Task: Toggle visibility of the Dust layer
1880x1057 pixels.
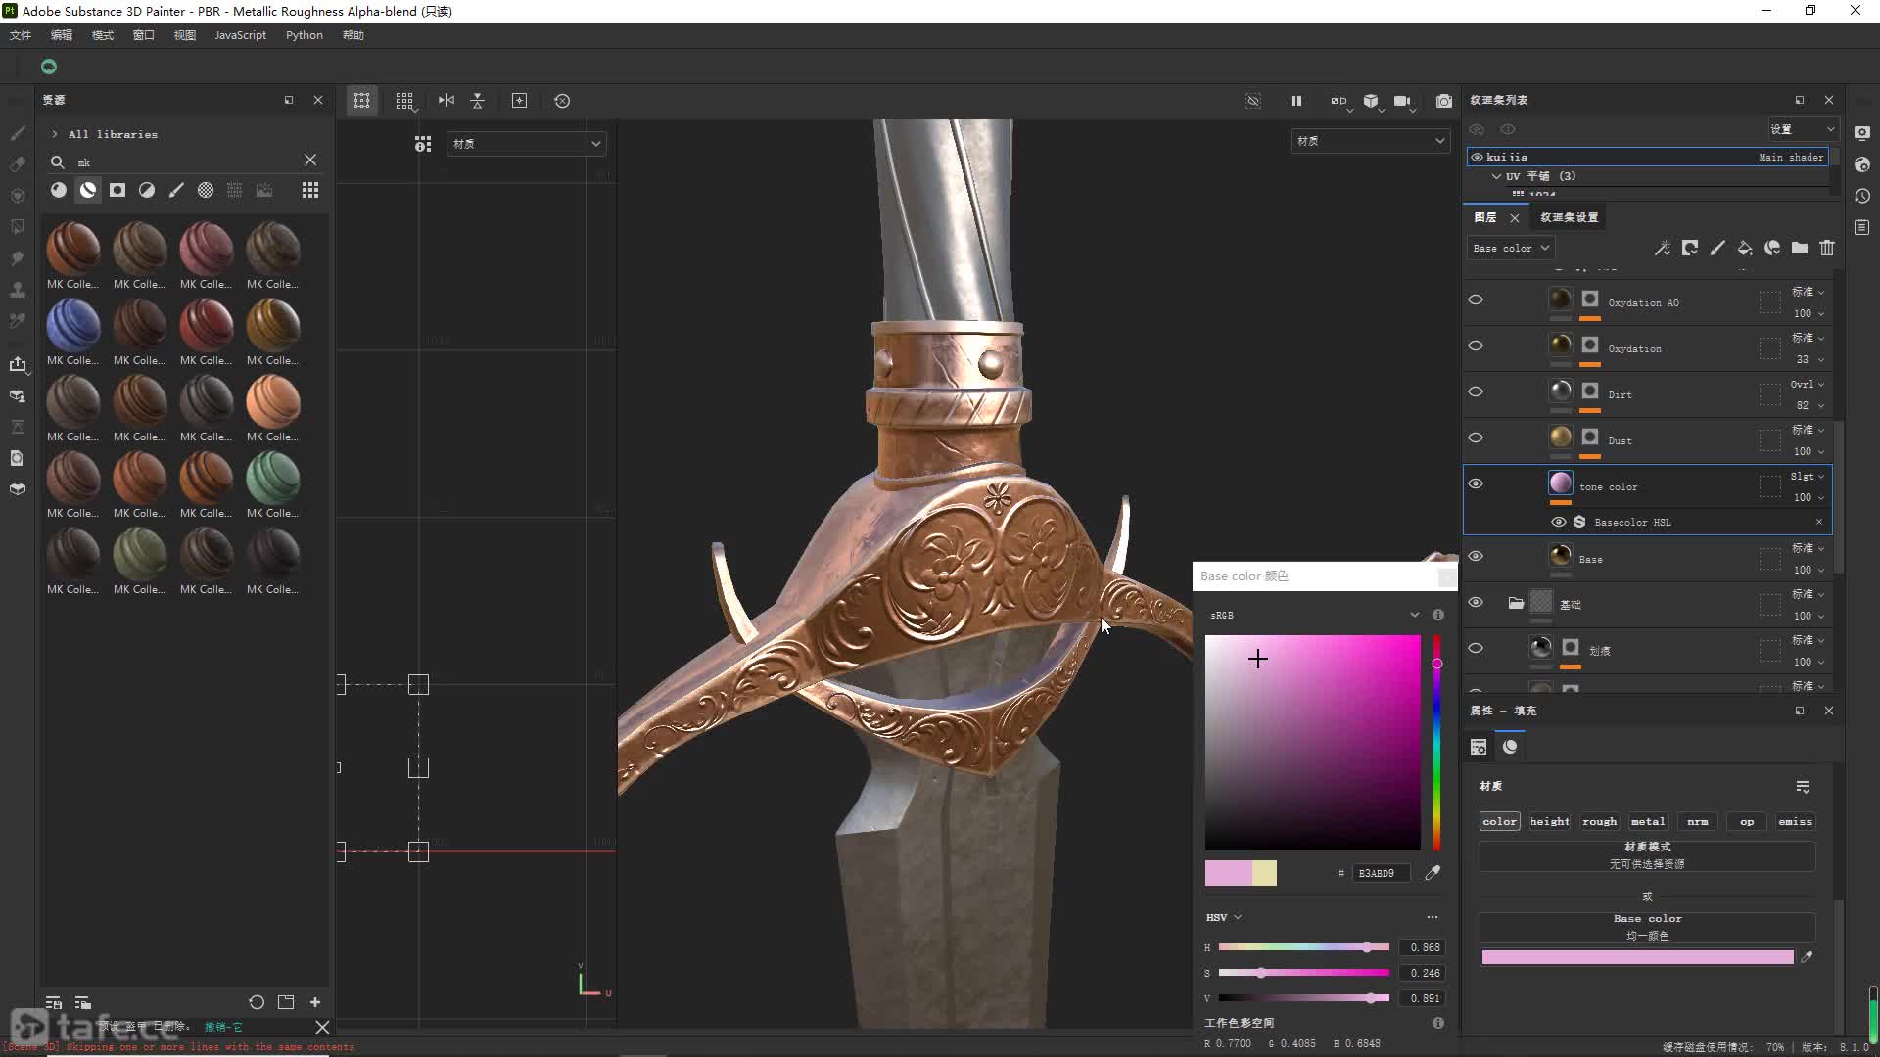Action: click(1476, 437)
